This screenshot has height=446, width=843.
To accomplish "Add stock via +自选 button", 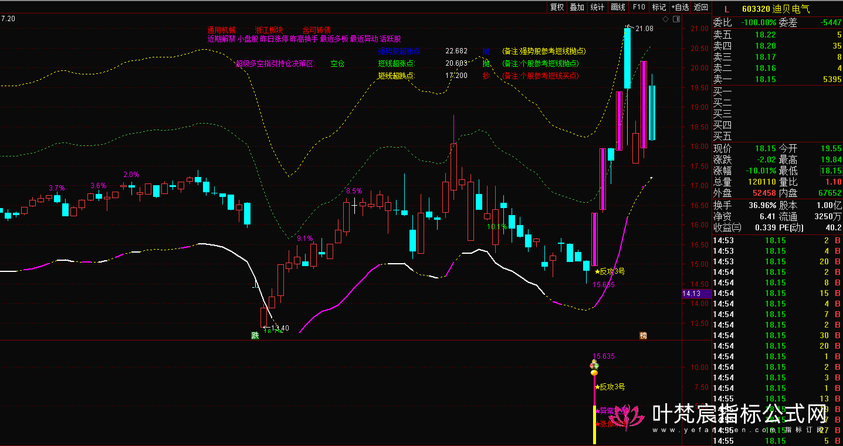I will tap(680, 7).
